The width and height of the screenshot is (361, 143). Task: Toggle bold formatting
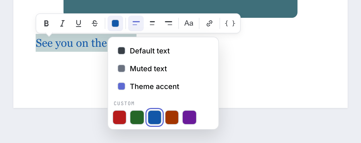tap(46, 23)
